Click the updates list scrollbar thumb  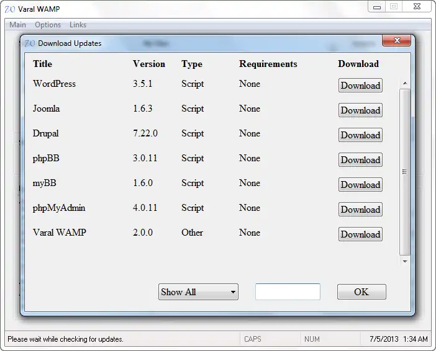tap(405, 172)
